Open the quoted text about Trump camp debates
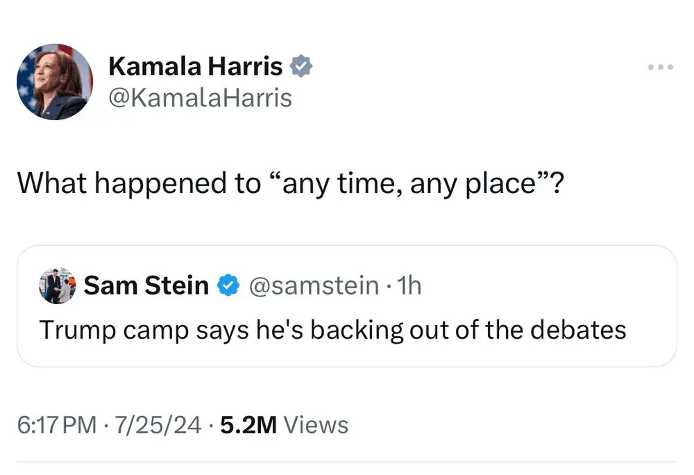This screenshot has width=694, height=475. pos(332,329)
